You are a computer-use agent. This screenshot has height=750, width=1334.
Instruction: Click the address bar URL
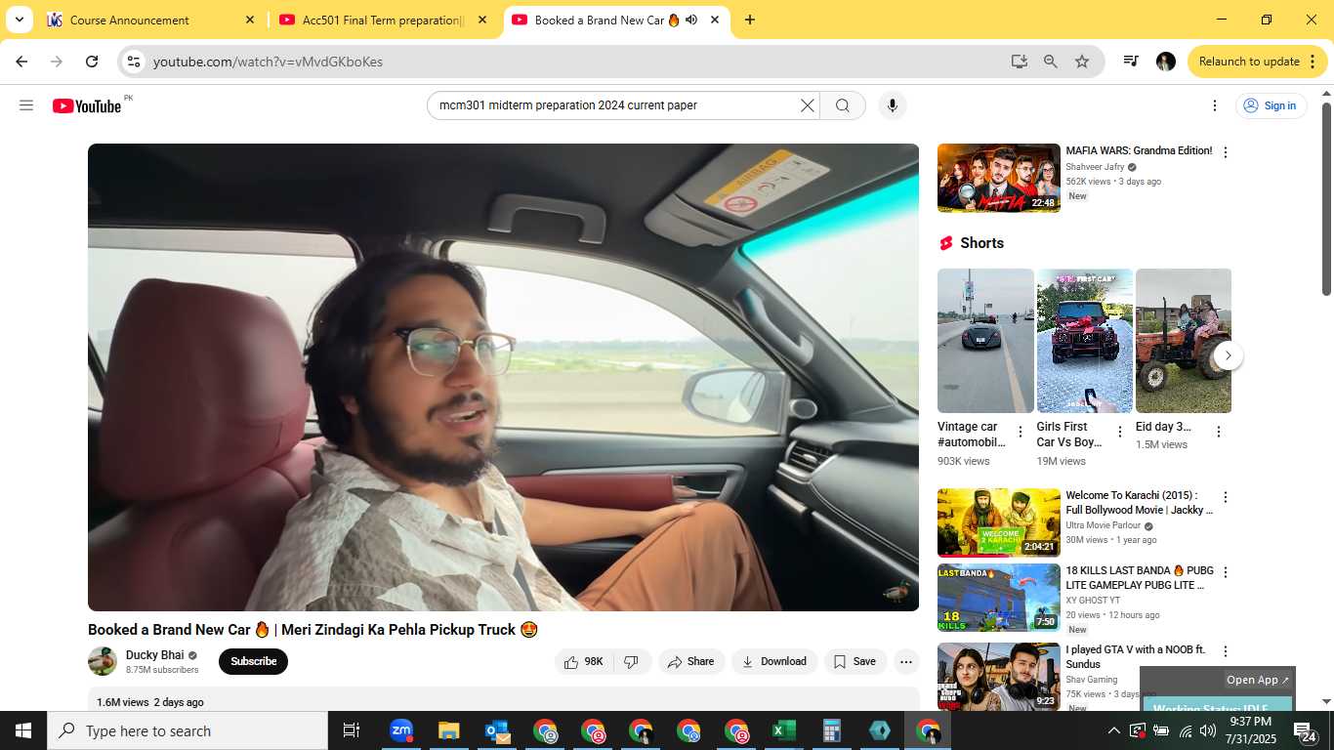click(268, 62)
